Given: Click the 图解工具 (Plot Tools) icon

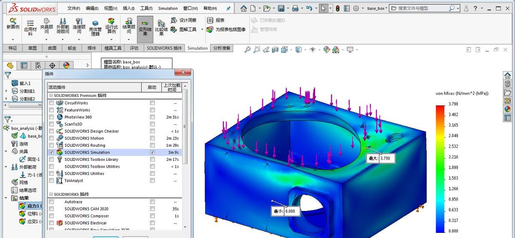Looking at the screenshot, I should coord(184,30).
